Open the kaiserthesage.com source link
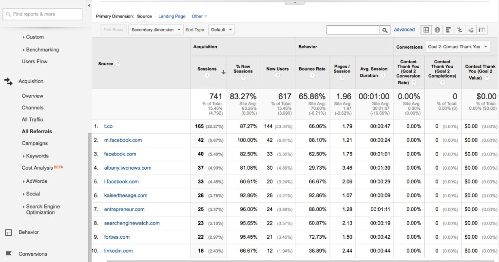 (x=126, y=195)
